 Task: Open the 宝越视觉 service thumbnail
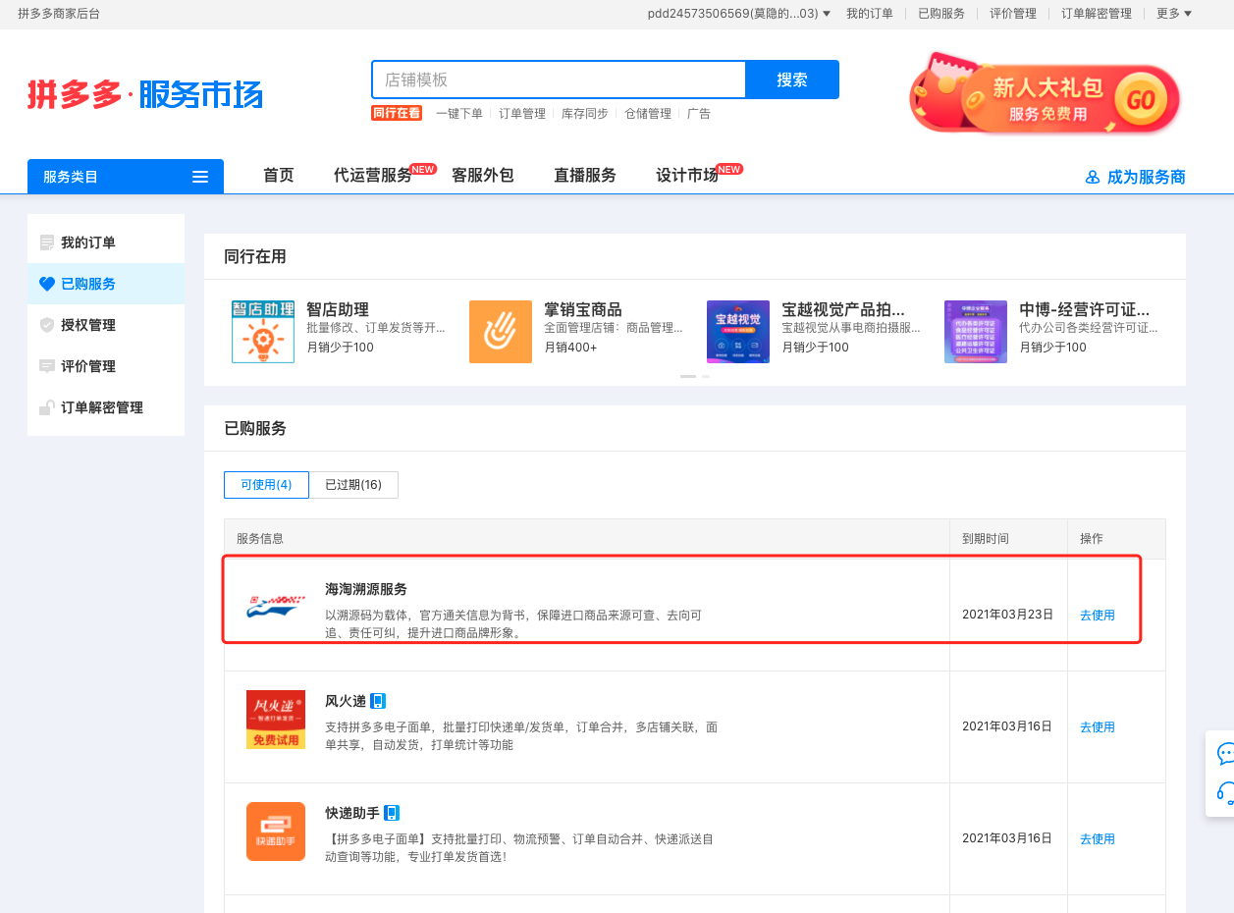(738, 332)
